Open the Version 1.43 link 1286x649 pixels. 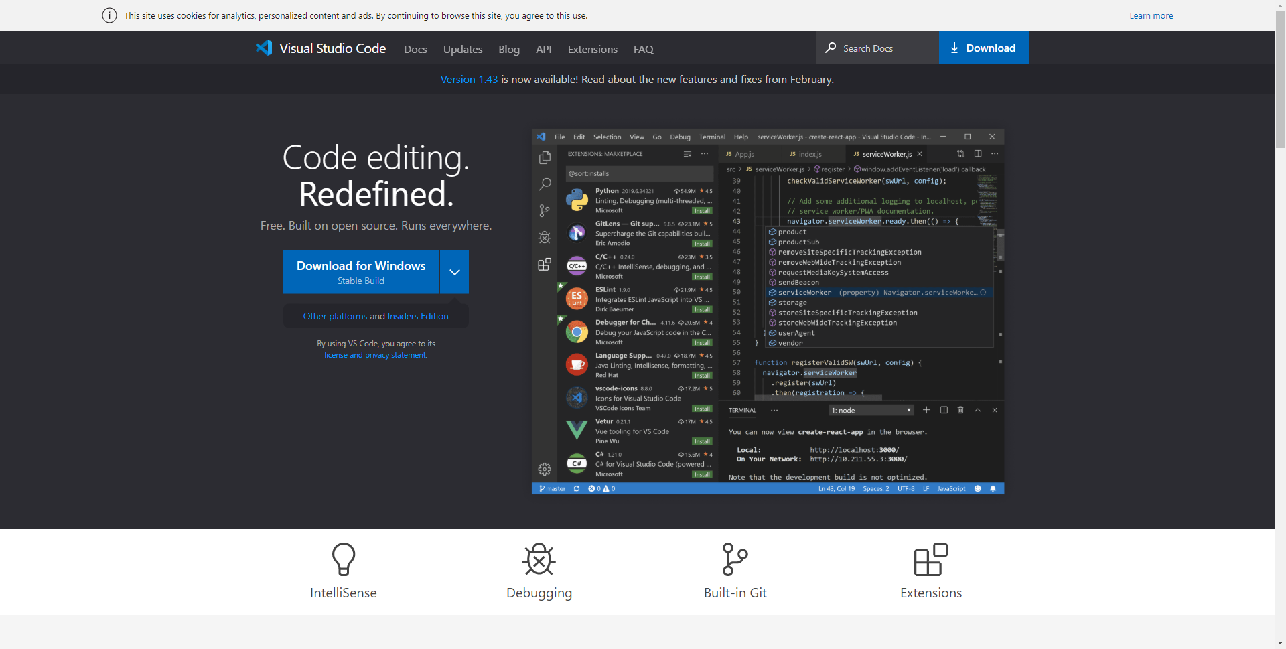pos(469,79)
